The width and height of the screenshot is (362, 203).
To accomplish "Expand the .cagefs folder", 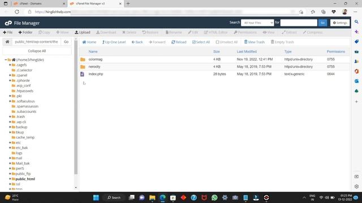I will click(x=10, y=65).
